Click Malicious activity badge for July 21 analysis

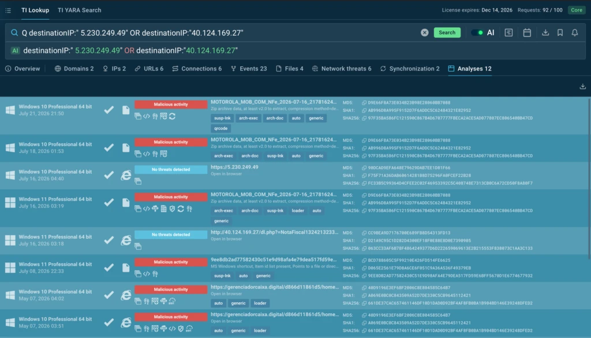(x=171, y=104)
